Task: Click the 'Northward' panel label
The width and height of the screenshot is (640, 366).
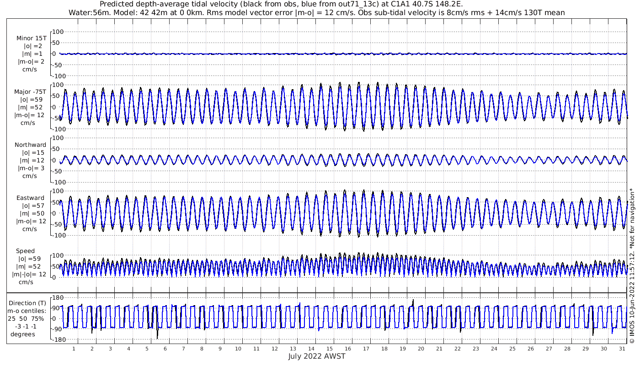Action: pyautogui.click(x=30, y=145)
